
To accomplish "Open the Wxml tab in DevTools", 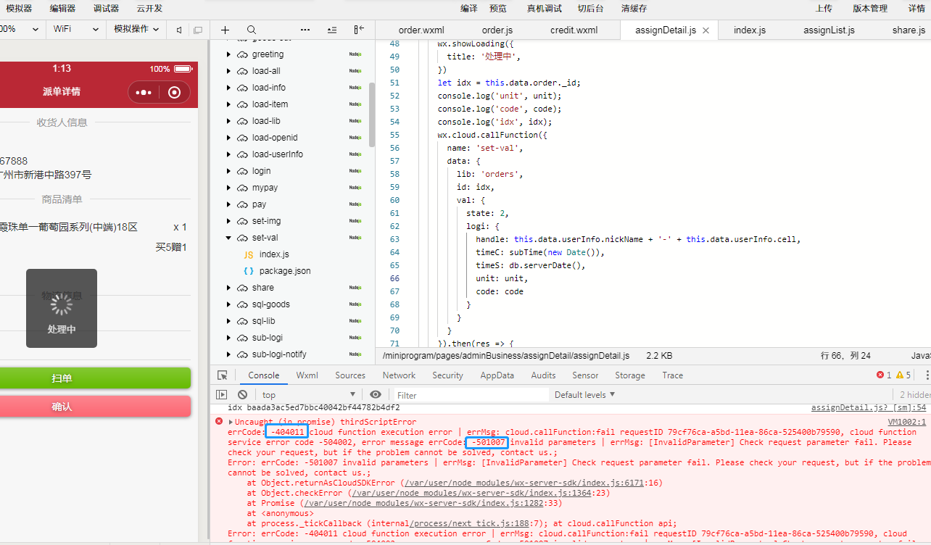I will click(307, 375).
